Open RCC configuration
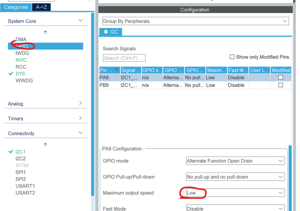 tap(21, 67)
